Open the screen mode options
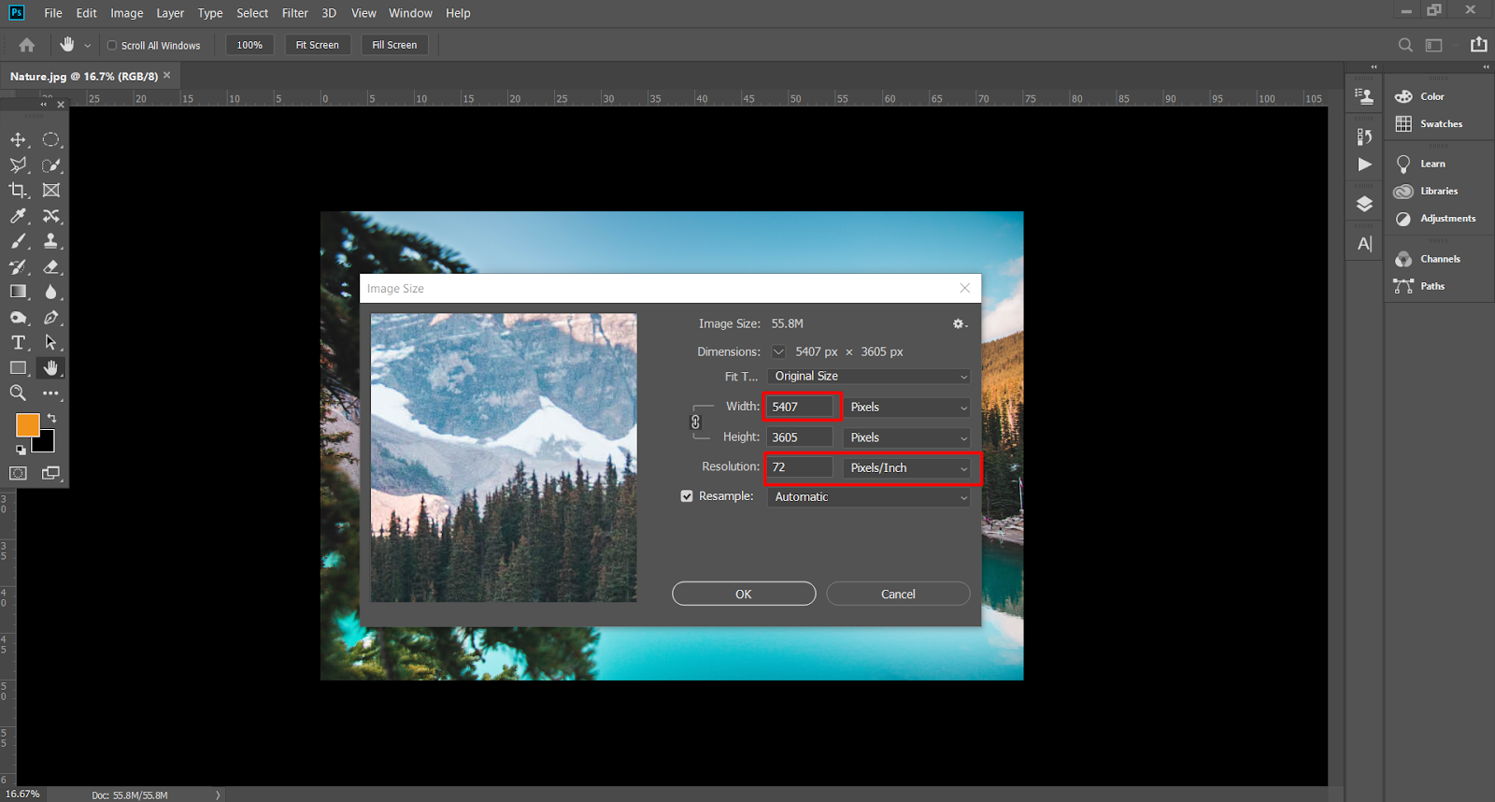The height and width of the screenshot is (802, 1495). pyautogui.click(x=50, y=473)
